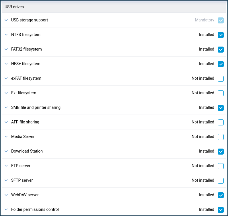Expand the exFAT filesystem chevron
This screenshot has width=228, height=216.
click(6, 79)
